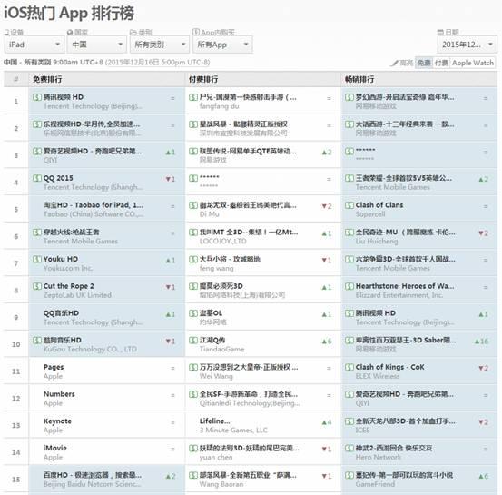Open the Pages app link
The height and width of the screenshot is (495, 502).
pyautogui.click(x=54, y=367)
